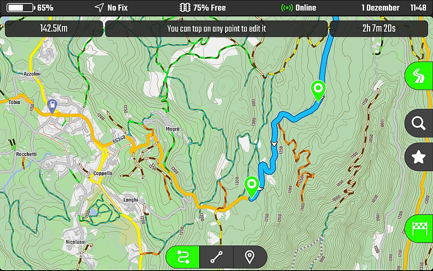
Task: Switch to straight line segment mode
Action: (x=216, y=257)
